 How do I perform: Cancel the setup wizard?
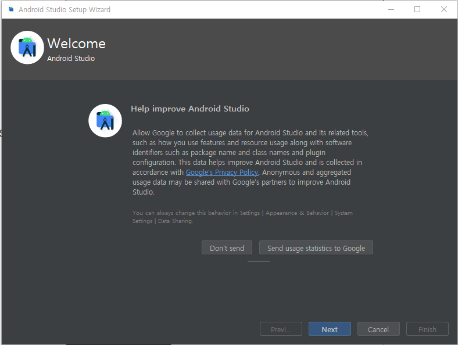point(378,329)
